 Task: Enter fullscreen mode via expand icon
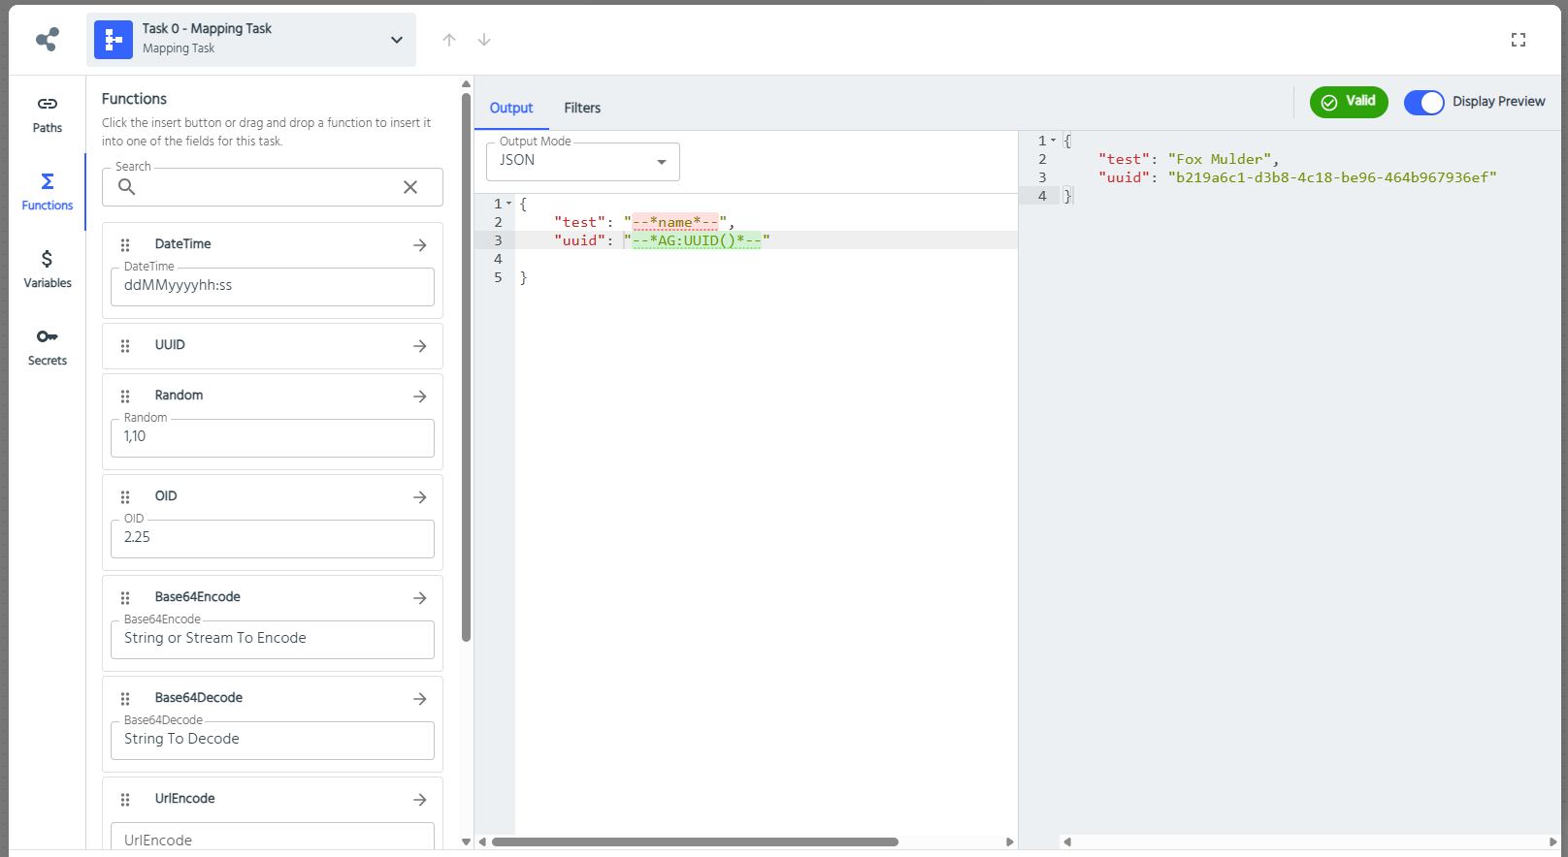click(1519, 40)
